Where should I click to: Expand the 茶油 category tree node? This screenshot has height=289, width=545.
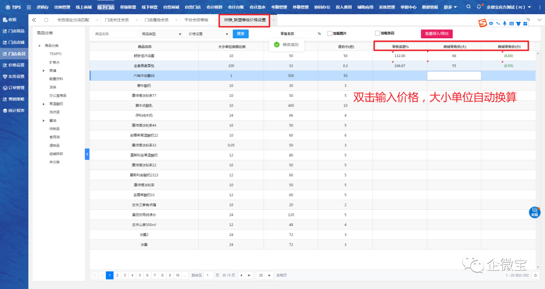coord(44,71)
